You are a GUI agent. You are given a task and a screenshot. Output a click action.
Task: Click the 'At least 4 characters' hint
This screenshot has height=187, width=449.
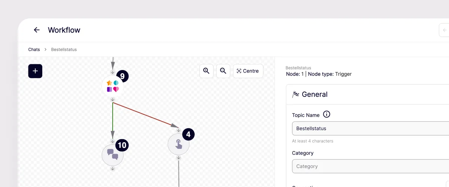tap(312, 141)
